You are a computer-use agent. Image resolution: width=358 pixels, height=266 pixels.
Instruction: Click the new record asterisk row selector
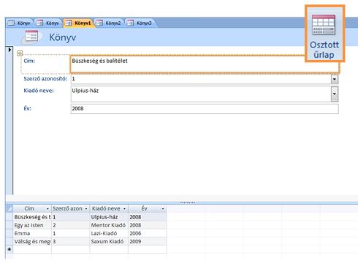[9, 249]
